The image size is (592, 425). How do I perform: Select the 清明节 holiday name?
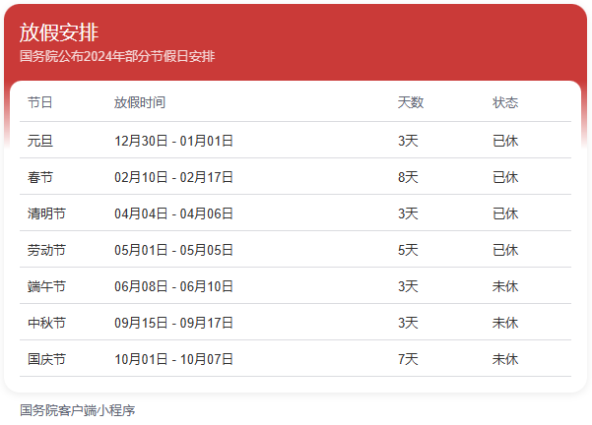[46, 213]
